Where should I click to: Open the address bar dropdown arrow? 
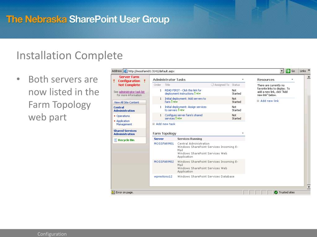click(x=282, y=71)
